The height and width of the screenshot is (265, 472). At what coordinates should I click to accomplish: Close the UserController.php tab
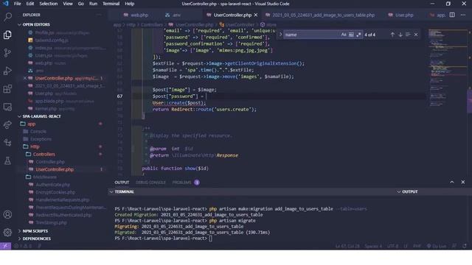coord(256,15)
